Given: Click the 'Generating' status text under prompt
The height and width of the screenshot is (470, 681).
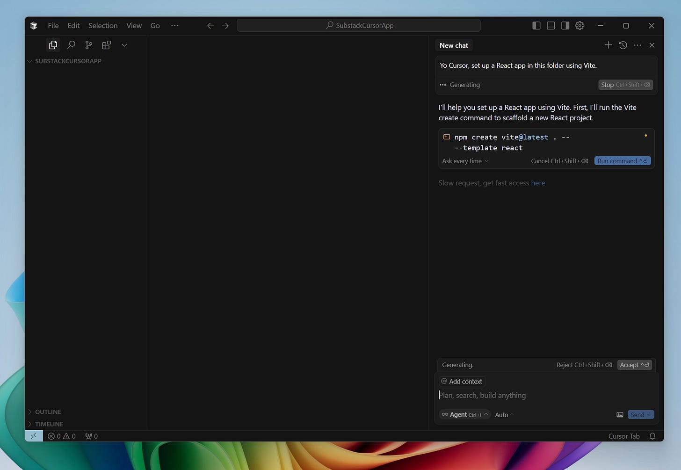Looking at the screenshot, I should click(464, 85).
